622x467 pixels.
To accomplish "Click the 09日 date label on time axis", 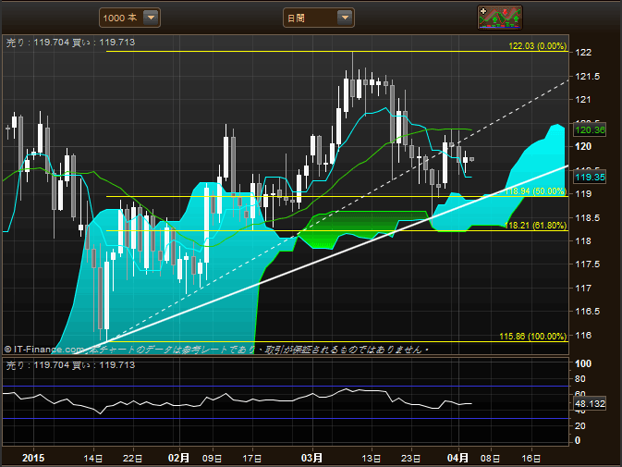I will tap(213, 459).
